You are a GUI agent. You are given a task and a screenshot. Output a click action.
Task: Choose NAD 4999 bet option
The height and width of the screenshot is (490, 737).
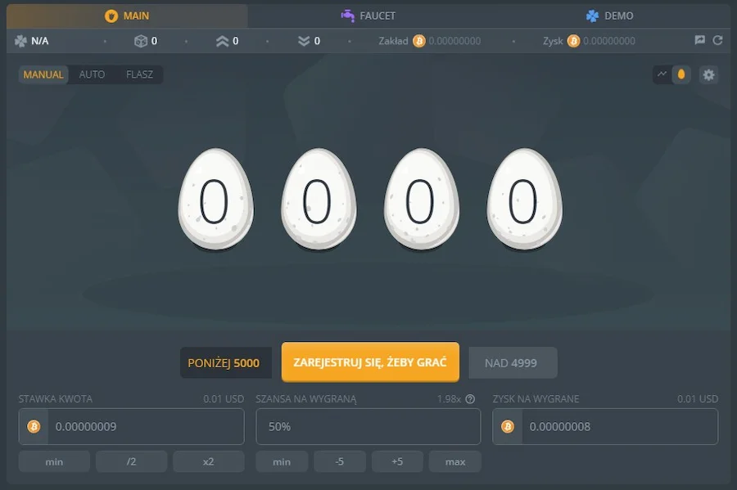tap(513, 362)
